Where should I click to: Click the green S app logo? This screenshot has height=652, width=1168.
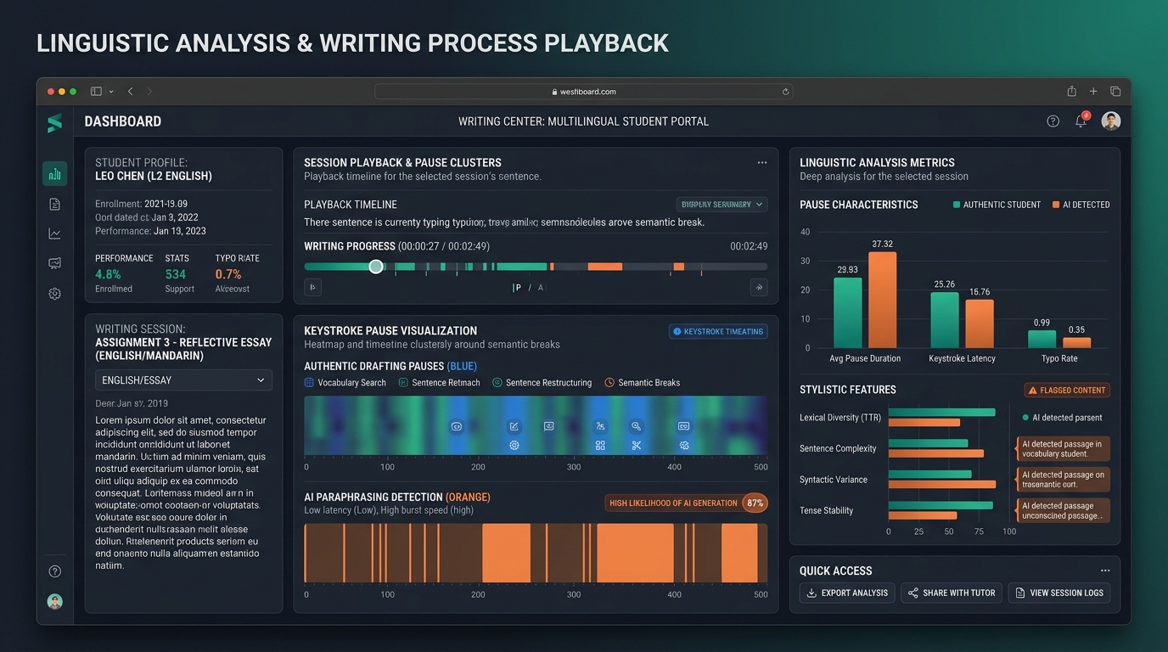55,123
